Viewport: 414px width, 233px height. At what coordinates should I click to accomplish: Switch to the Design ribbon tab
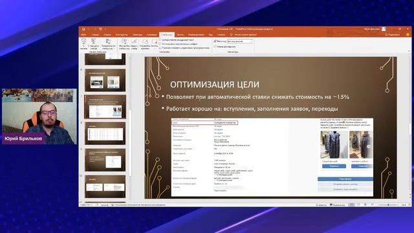pyautogui.click(x=122, y=34)
